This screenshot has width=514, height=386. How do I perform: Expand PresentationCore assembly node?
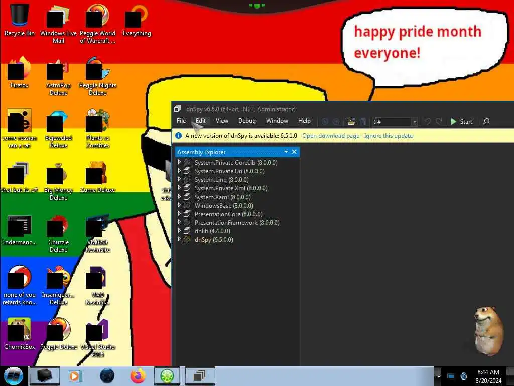179,213
